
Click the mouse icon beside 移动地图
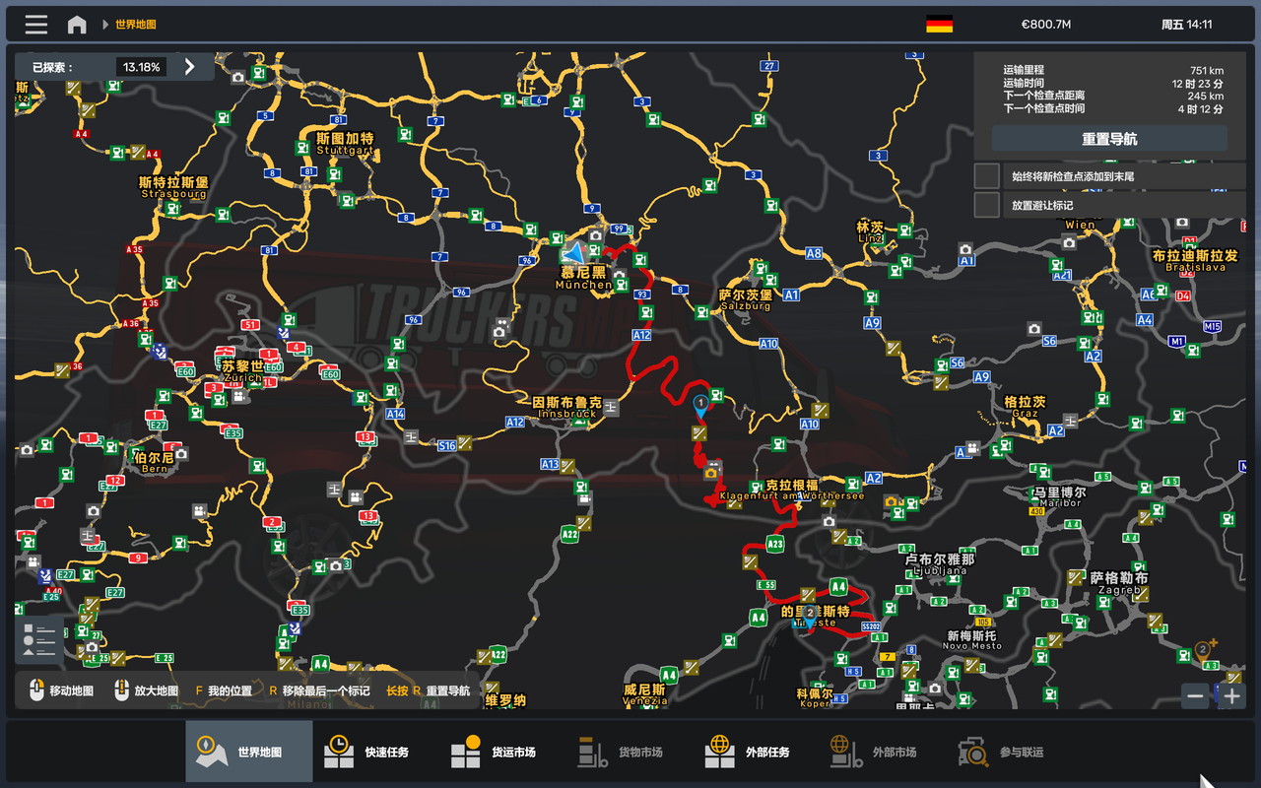[37, 690]
